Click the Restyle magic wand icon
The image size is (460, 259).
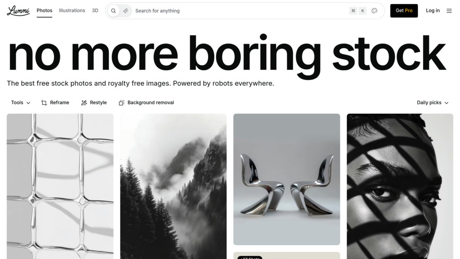pyautogui.click(x=84, y=103)
